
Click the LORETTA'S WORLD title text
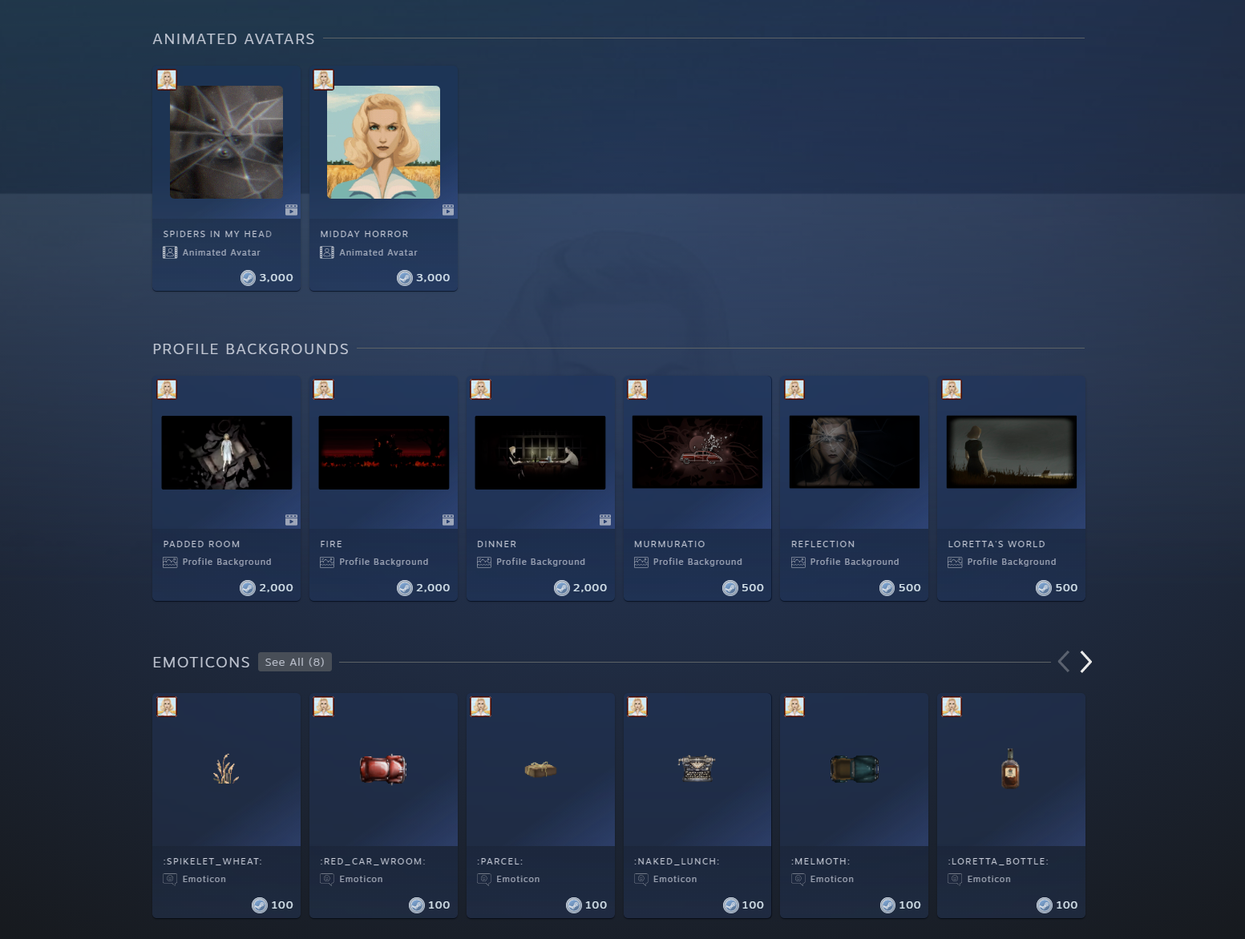[x=996, y=544]
